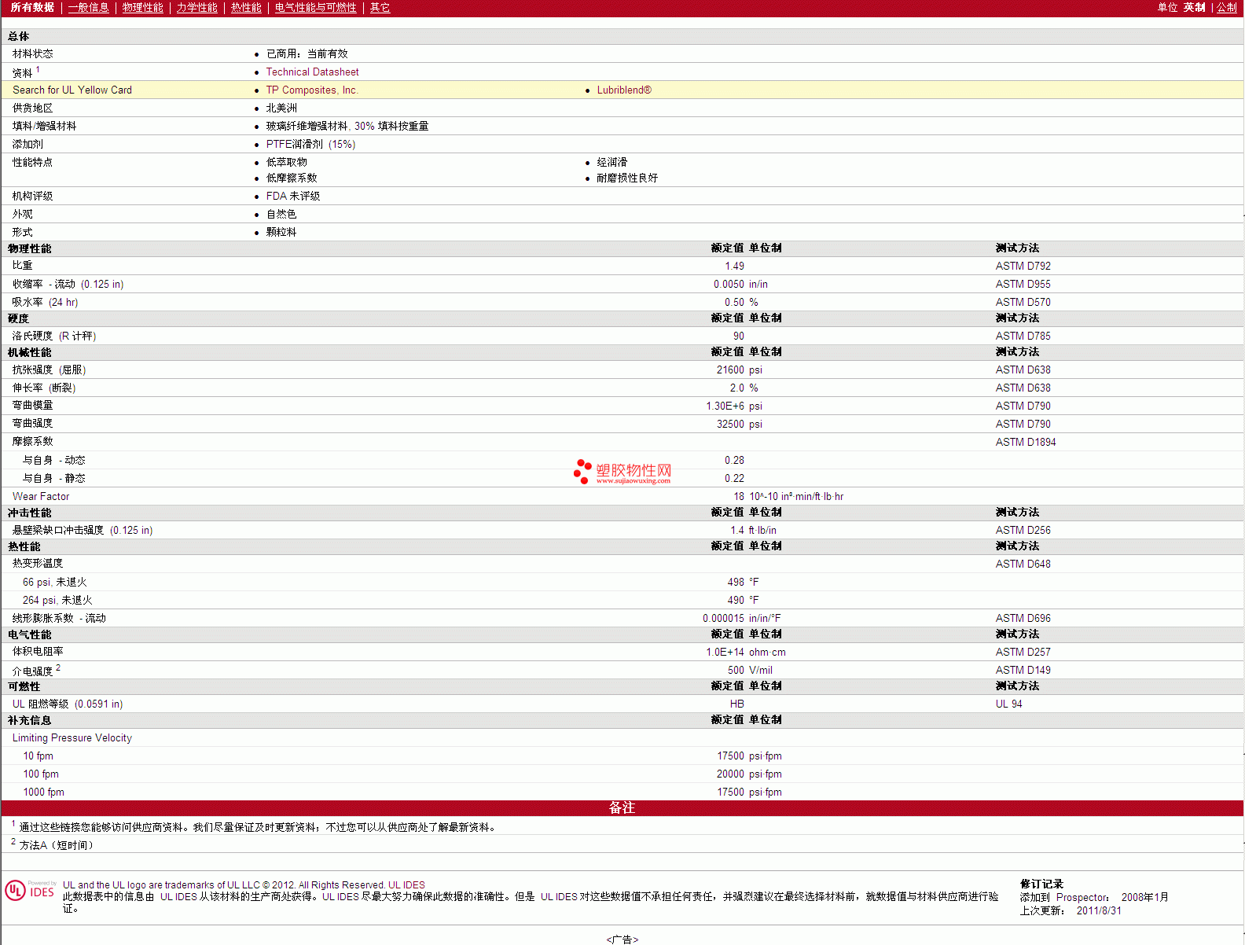Click the 塑胶物性网 watermark logo
Image resolution: width=1245 pixels, height=945 pixels.
[622, 472]
